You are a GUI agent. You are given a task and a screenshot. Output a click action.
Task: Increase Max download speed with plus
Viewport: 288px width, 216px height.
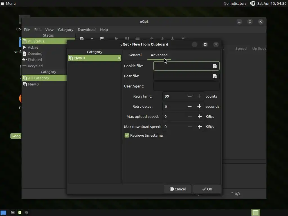click(x=199, y=127)
